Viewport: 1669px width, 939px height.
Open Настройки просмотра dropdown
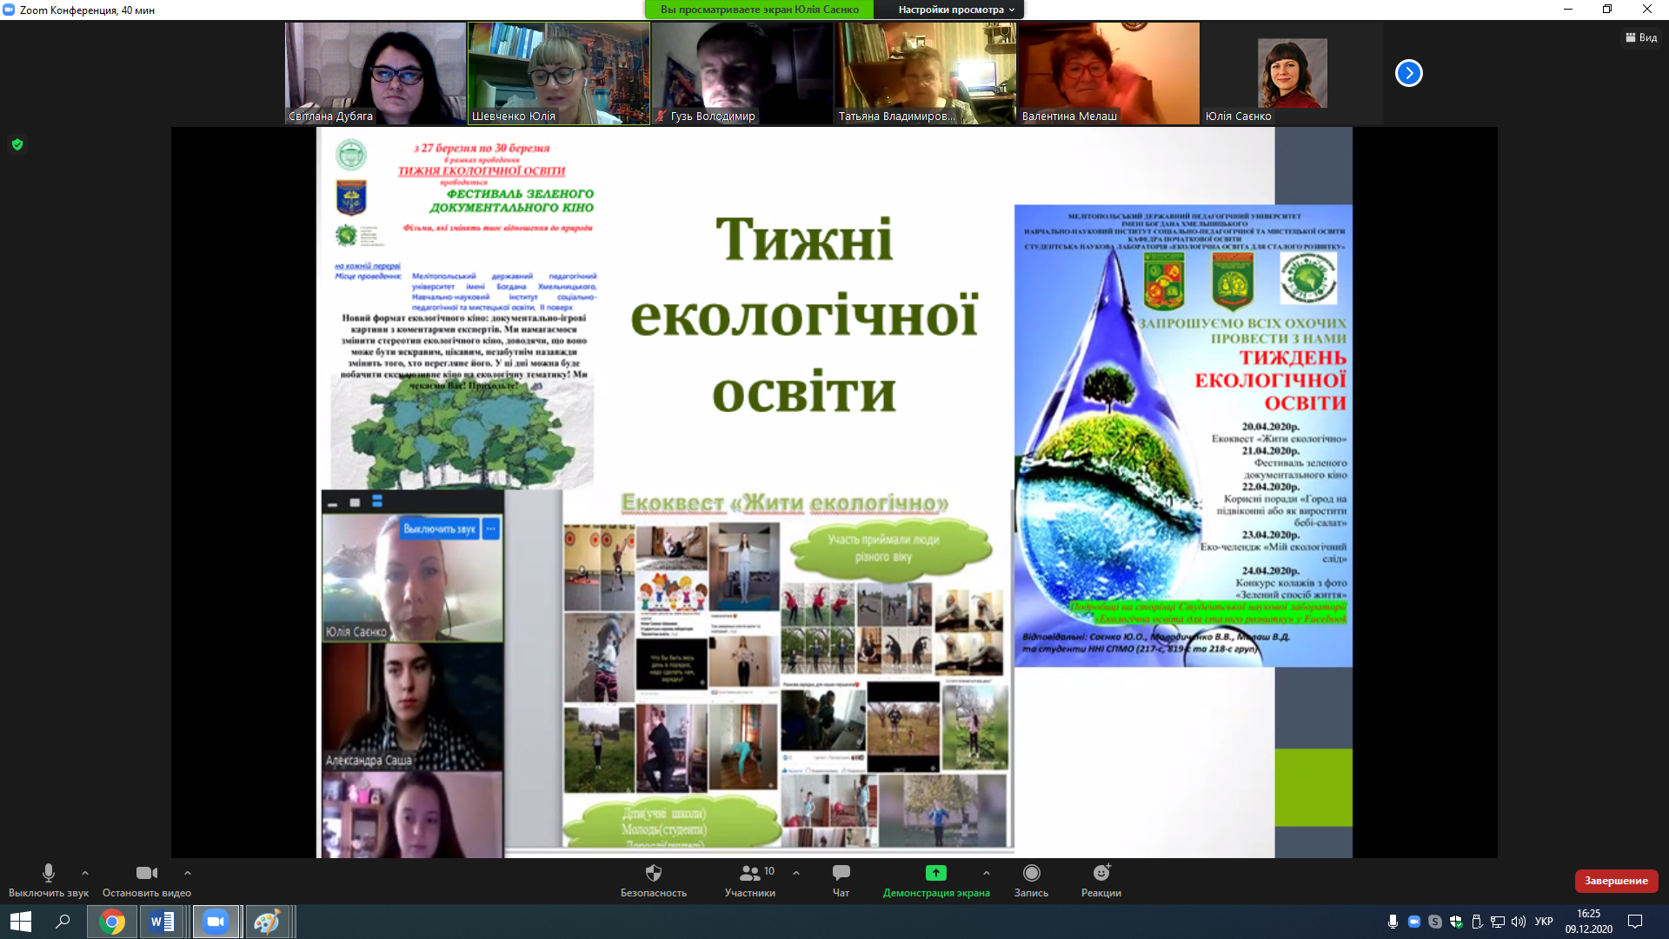click(x=955, y=10)
